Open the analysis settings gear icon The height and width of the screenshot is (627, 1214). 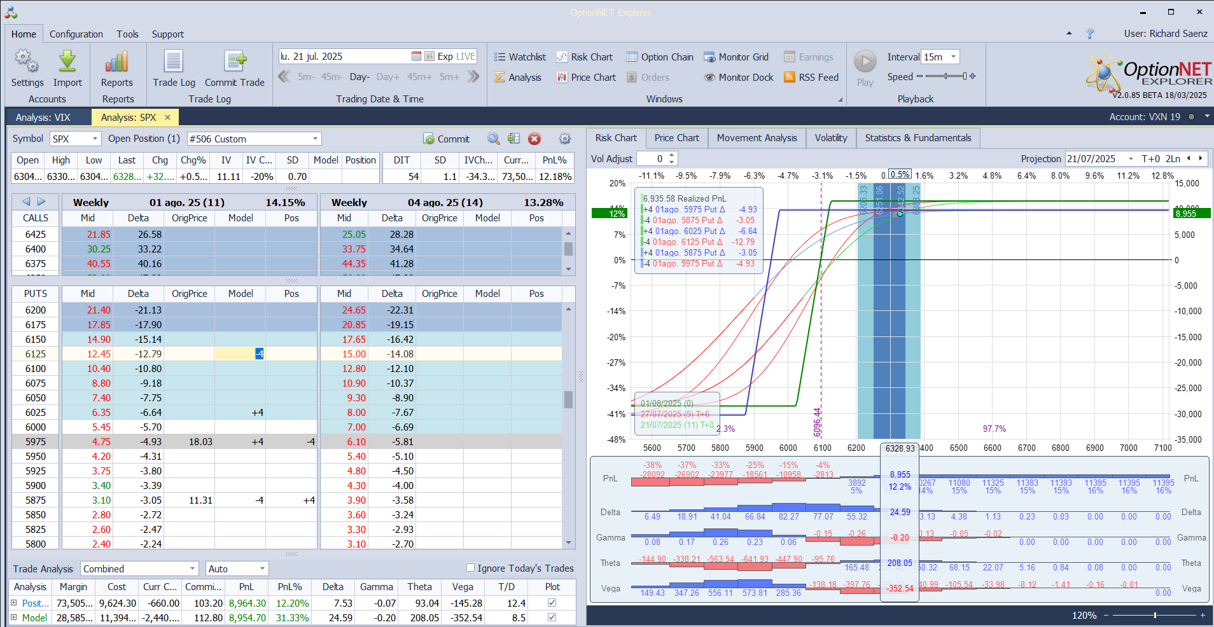pos(564,139)
